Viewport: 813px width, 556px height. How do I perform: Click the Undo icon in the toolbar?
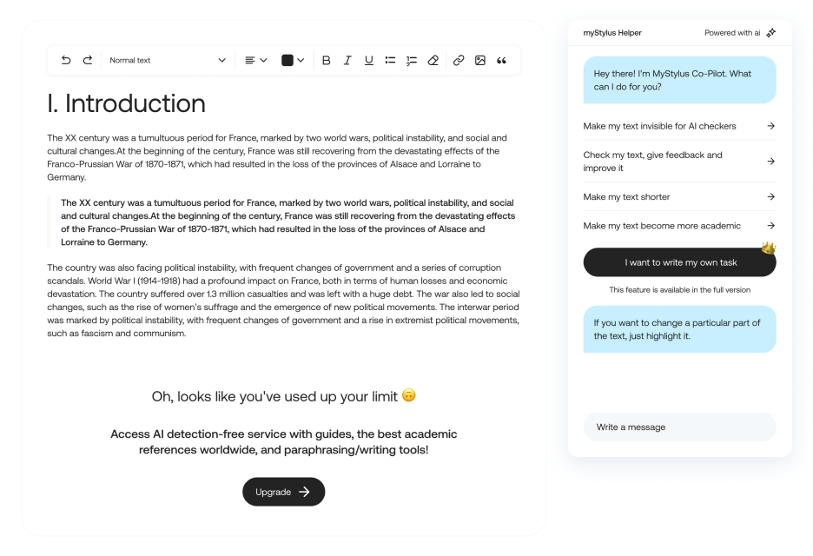point(65,60)
